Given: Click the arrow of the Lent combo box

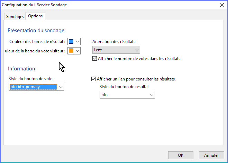Looking at the screenshot, I should click(x=137, y=50).
